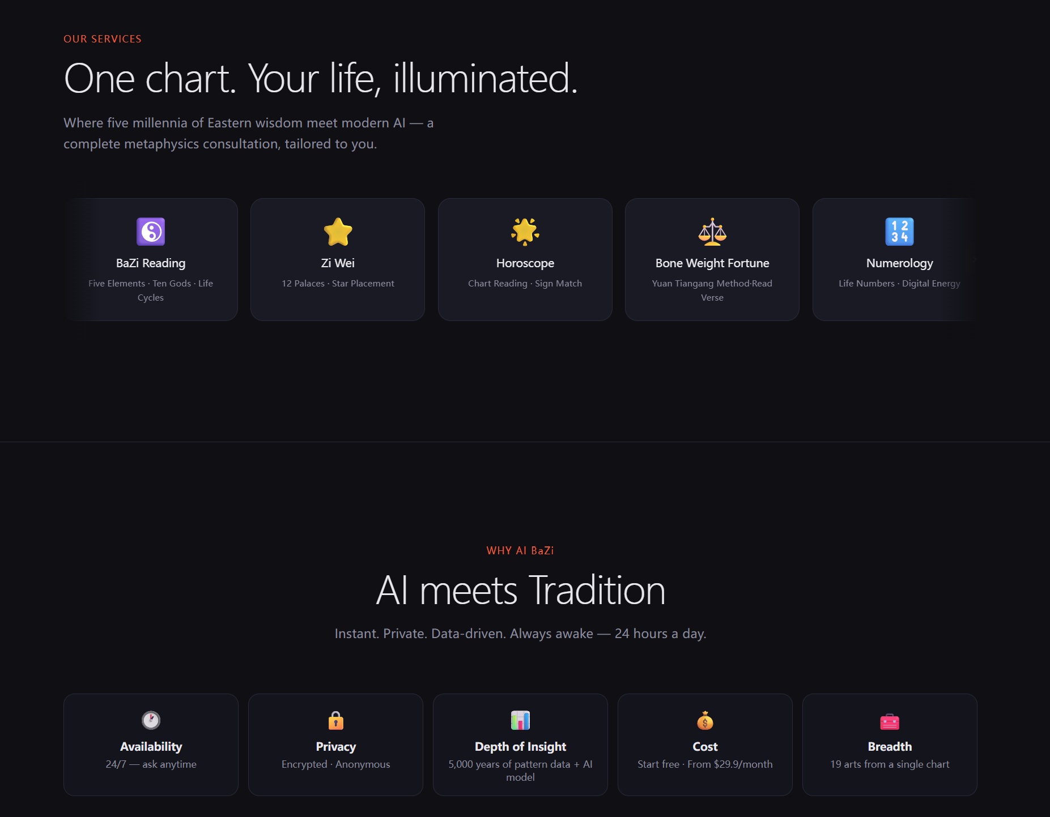Click the Depth of Insight chart icon

[x=520, y=720]
